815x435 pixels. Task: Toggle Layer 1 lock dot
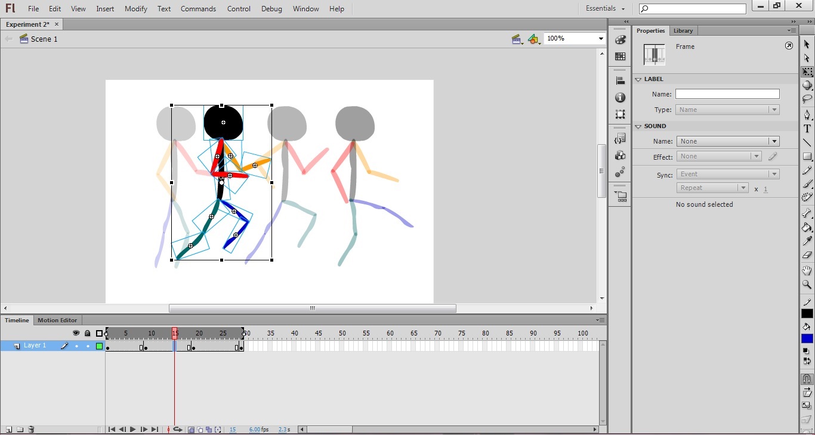pyautogui.click(x=88, y=346)
